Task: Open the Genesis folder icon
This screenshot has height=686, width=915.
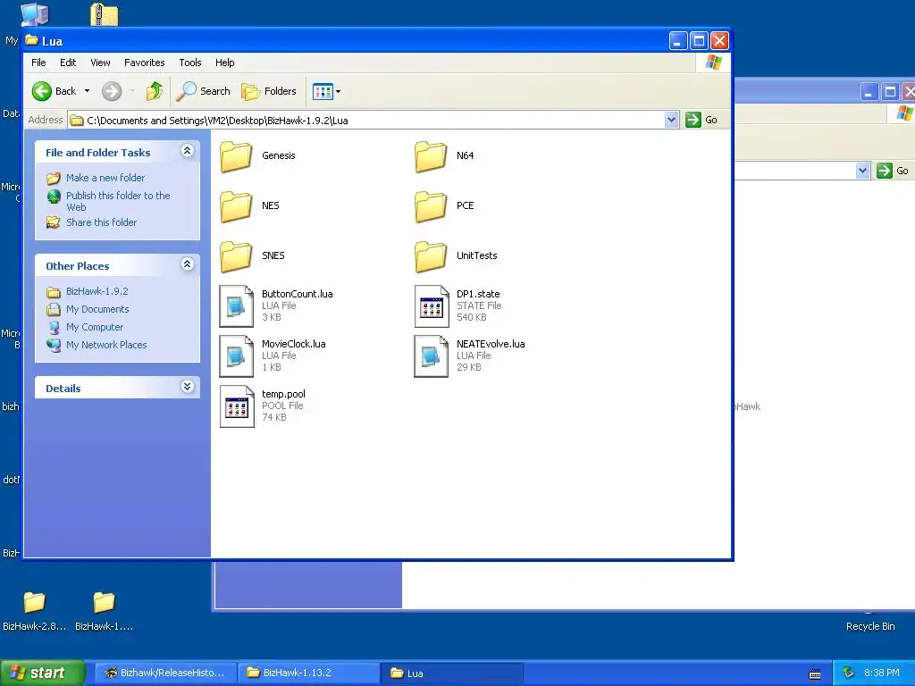Action: click(236, 156)
